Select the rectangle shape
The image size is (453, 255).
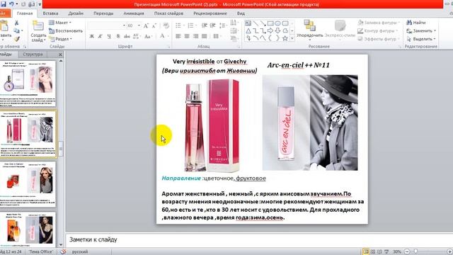[x=270, y=23]
